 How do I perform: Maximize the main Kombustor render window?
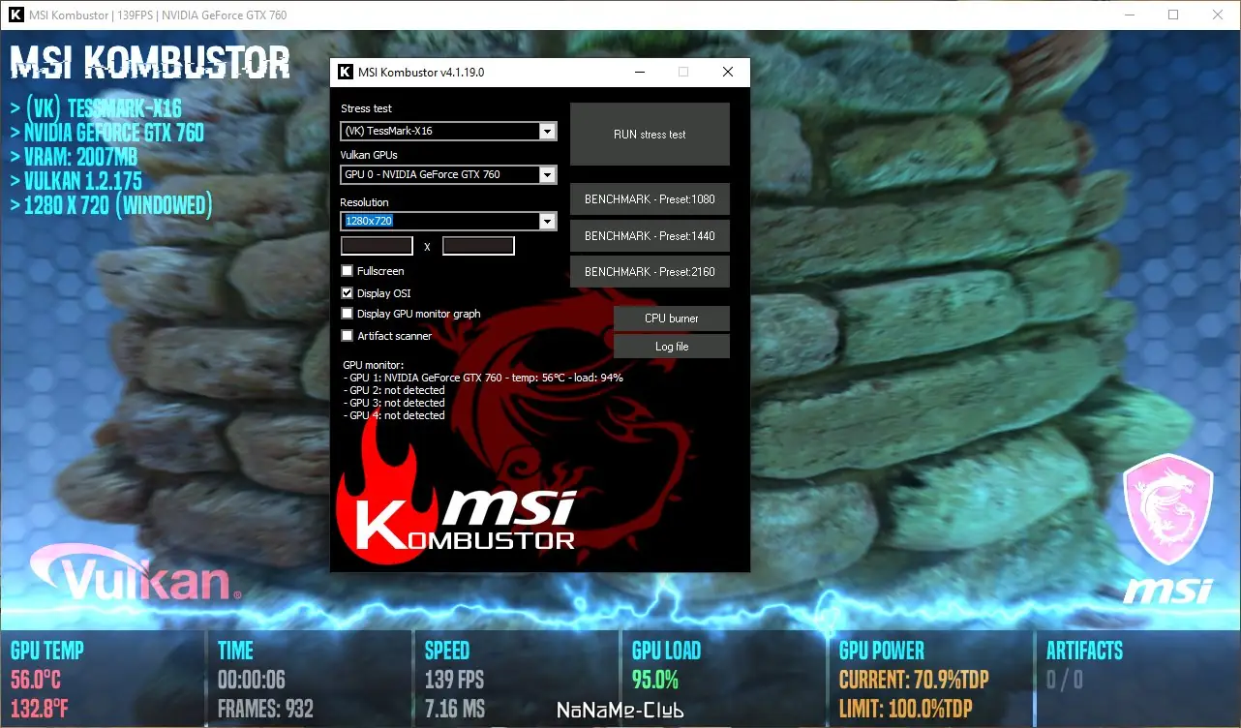point(1173,15)
